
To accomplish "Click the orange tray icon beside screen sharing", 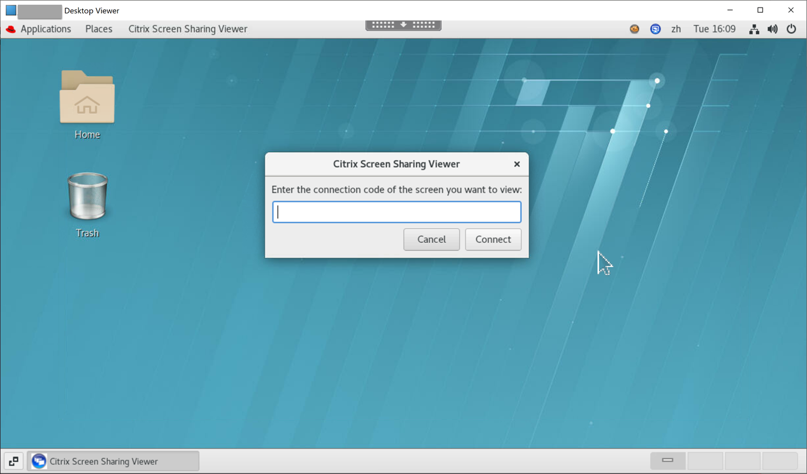I will [x=634, y=29].
